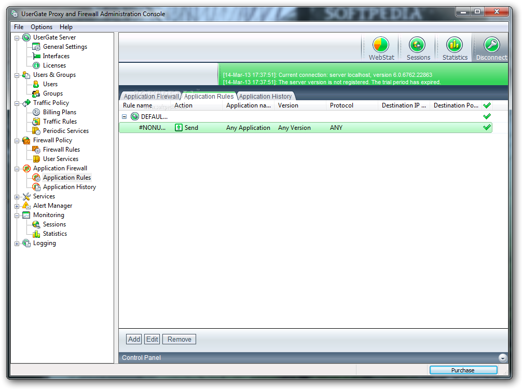Click the Groups icon in tree
Screen dimensions: 523x390
click(x=36, y=93)
